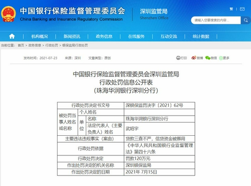Follow the 银保监局行政处罚 breadcrumb link
The image size is (251, 186).
point(75,45)
